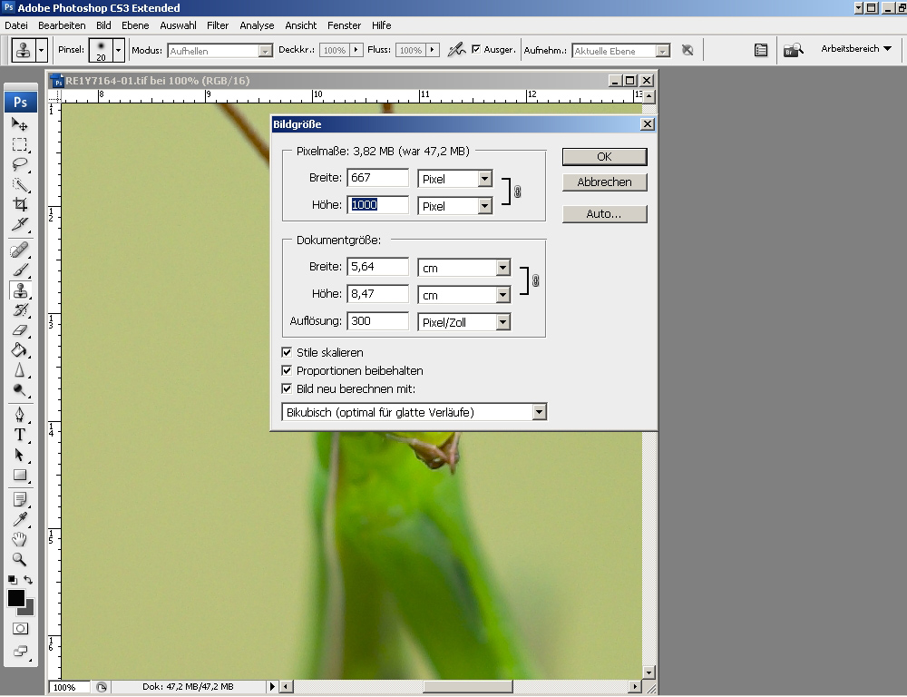Open the Pixelmaße Höhe unit dropdown
907x697 pixels.
[484, 205]
